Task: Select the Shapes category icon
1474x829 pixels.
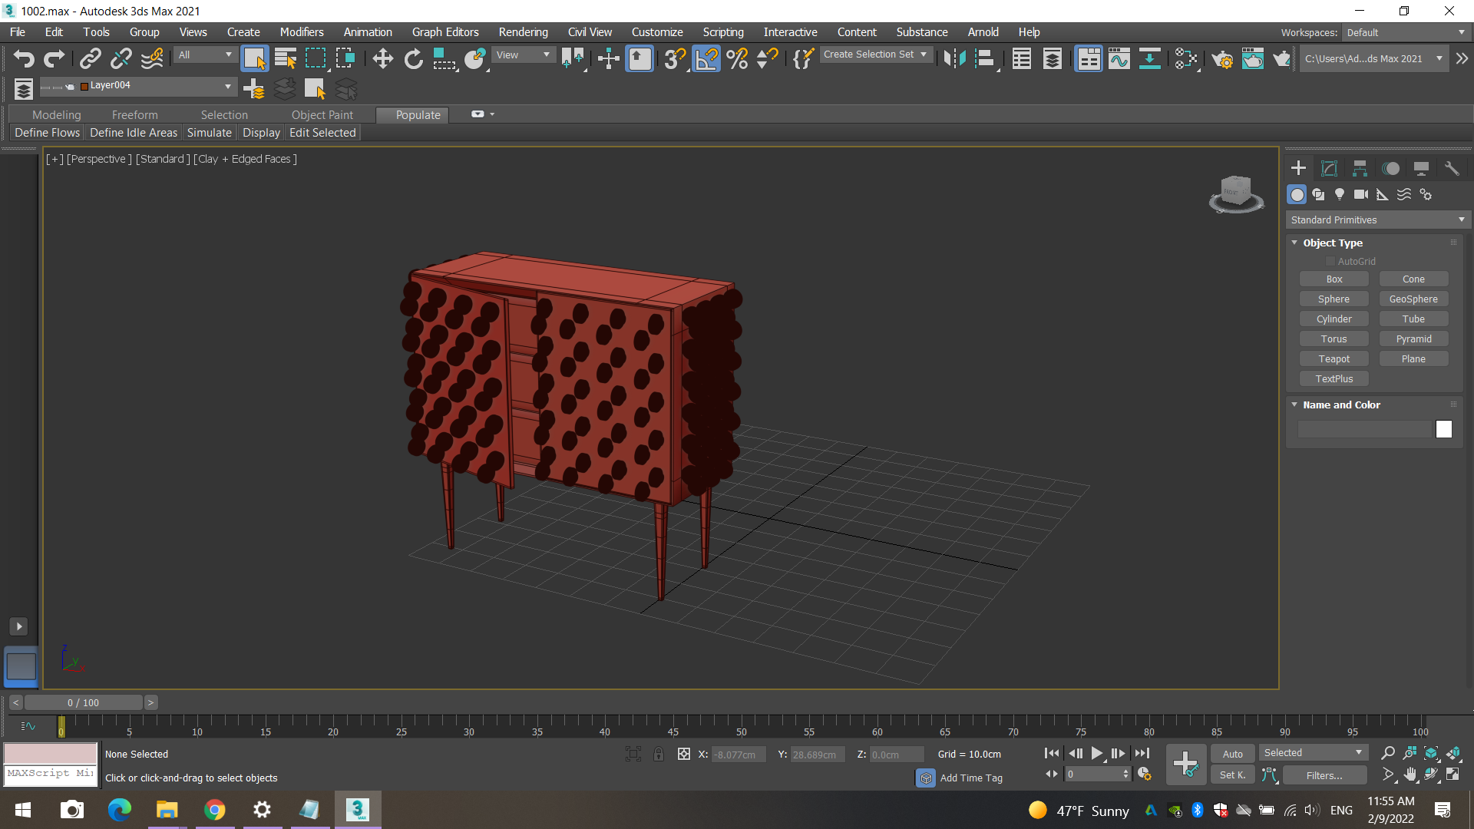Action: click(1318, 194)
